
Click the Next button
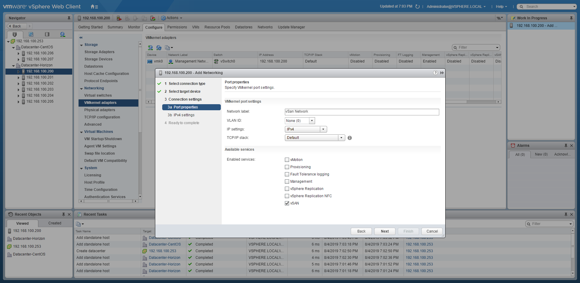(x=385, y=231)
